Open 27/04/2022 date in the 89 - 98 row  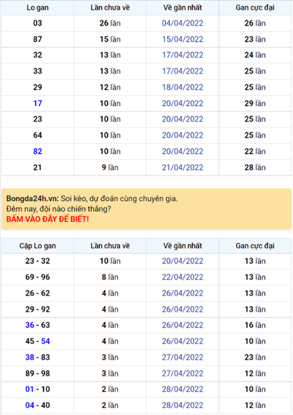pyautogui.click(x=183, y=374)
